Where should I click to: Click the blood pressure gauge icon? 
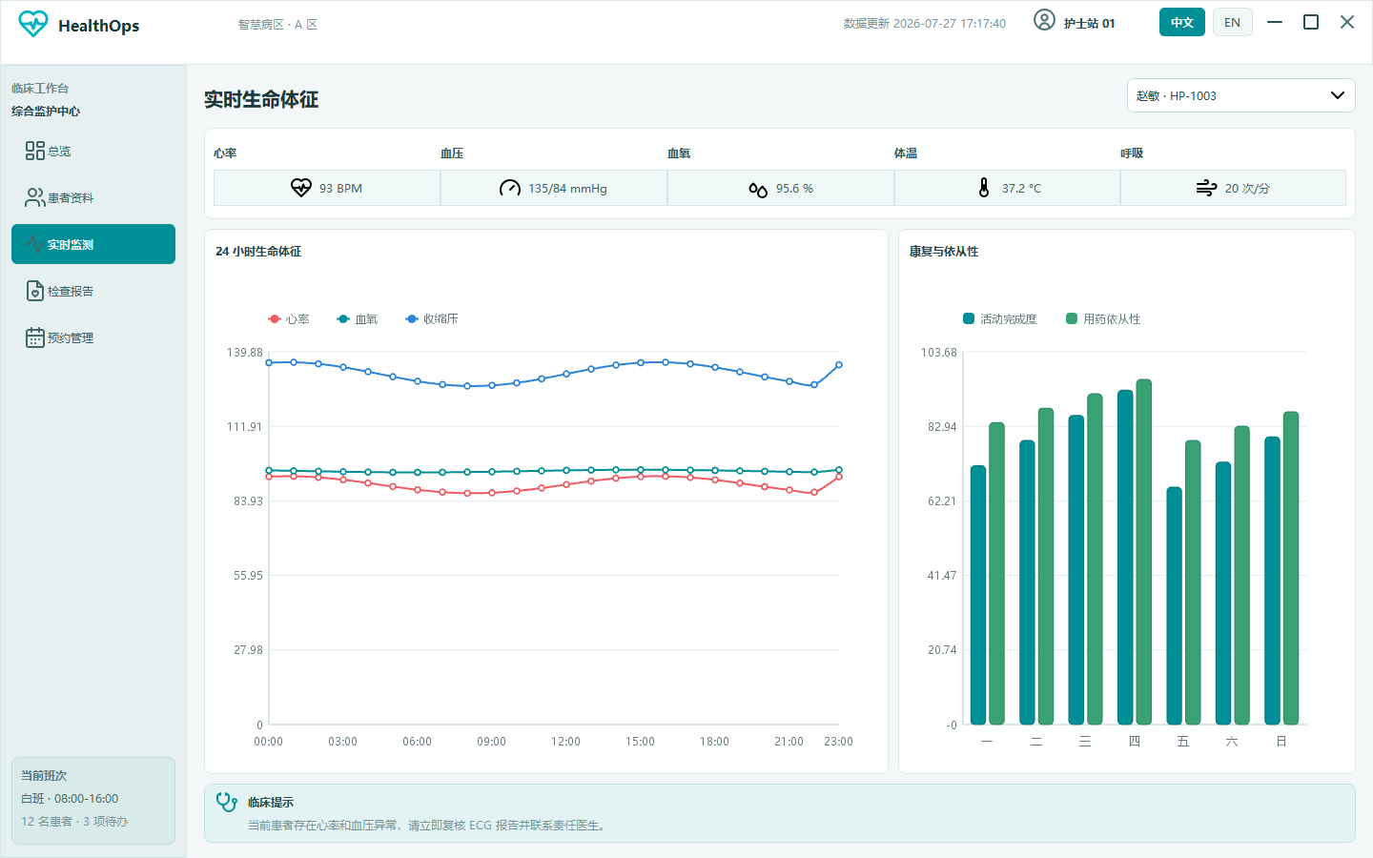click(510, 188)
